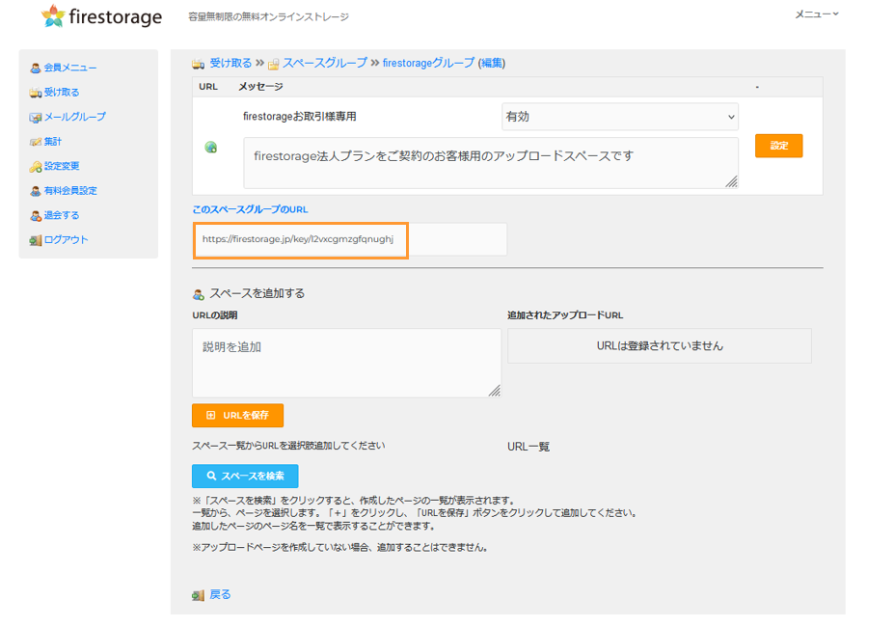
Task: Click the 戻る link
Action: coord(220,594)
